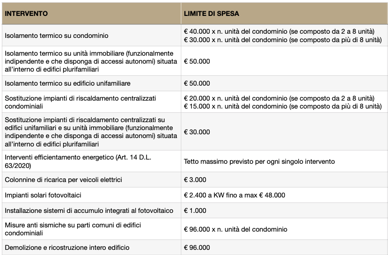Click the '€ 40.000 x n. unità' limit line
The height and width of the screenshot is (255, 388).
coord(279,31)
